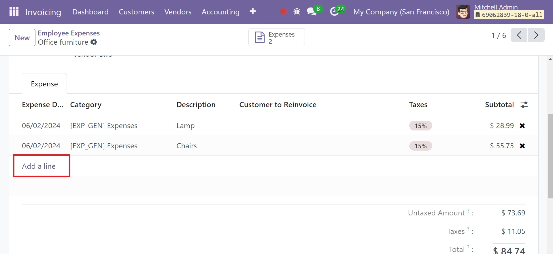The image size is (553, 254).
Task: Sort by Description column header
Action: pos(196,105)
